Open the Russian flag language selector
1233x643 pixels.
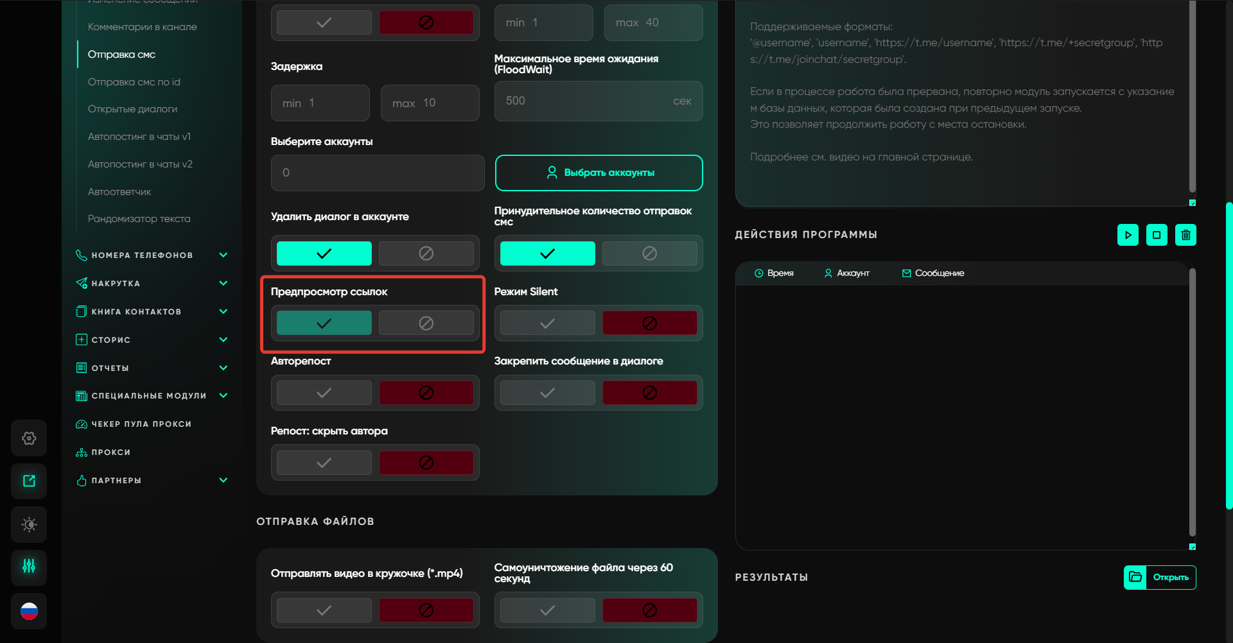(29, 611)
